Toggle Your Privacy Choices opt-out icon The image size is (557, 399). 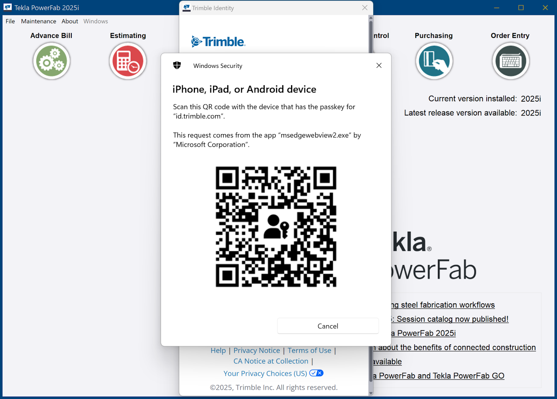[316, 373]
